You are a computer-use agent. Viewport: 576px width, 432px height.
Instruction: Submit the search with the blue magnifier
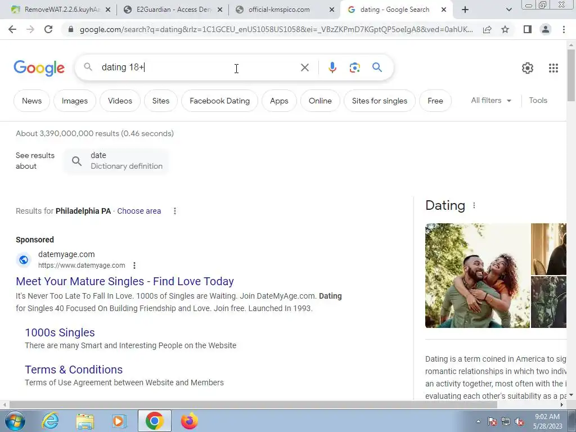pyautogui.click(x=377, y=67)
